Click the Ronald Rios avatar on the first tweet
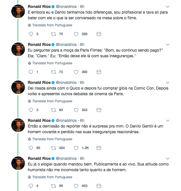This screenshot has width=181, height=191. pyautogui.click(x=19, y=12)
